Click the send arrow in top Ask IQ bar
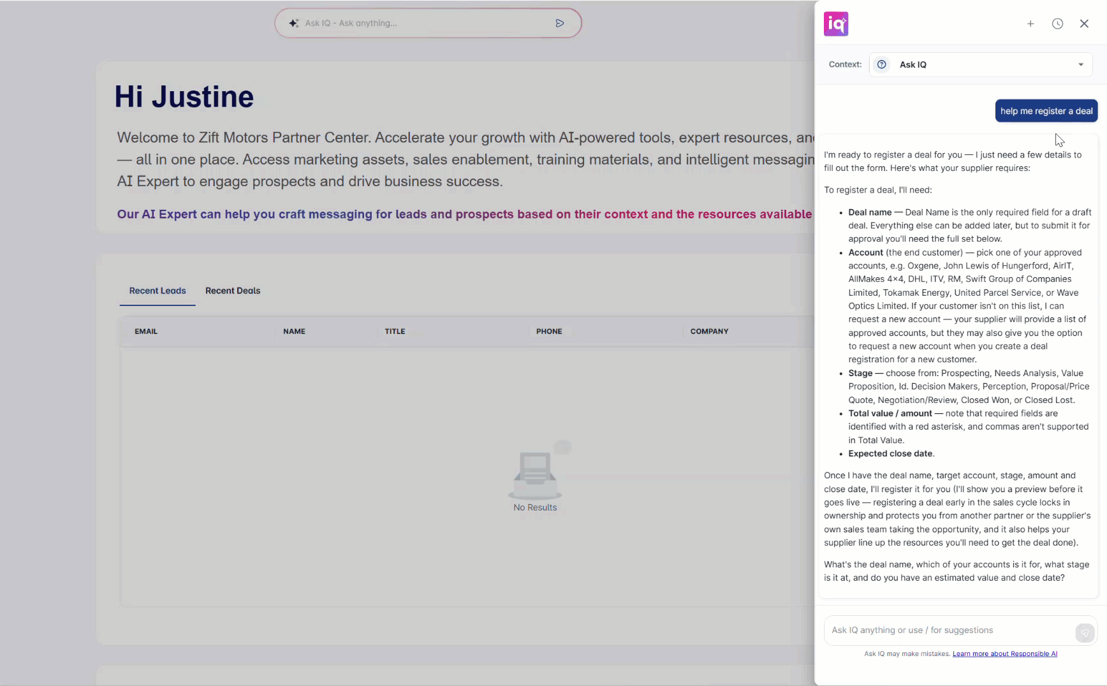 (x=560, y=23)
